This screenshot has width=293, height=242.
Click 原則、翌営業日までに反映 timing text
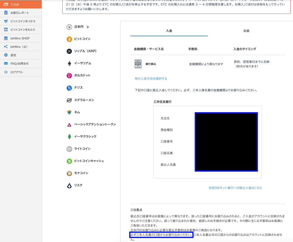pyautogui.click(x=252, y=62)
